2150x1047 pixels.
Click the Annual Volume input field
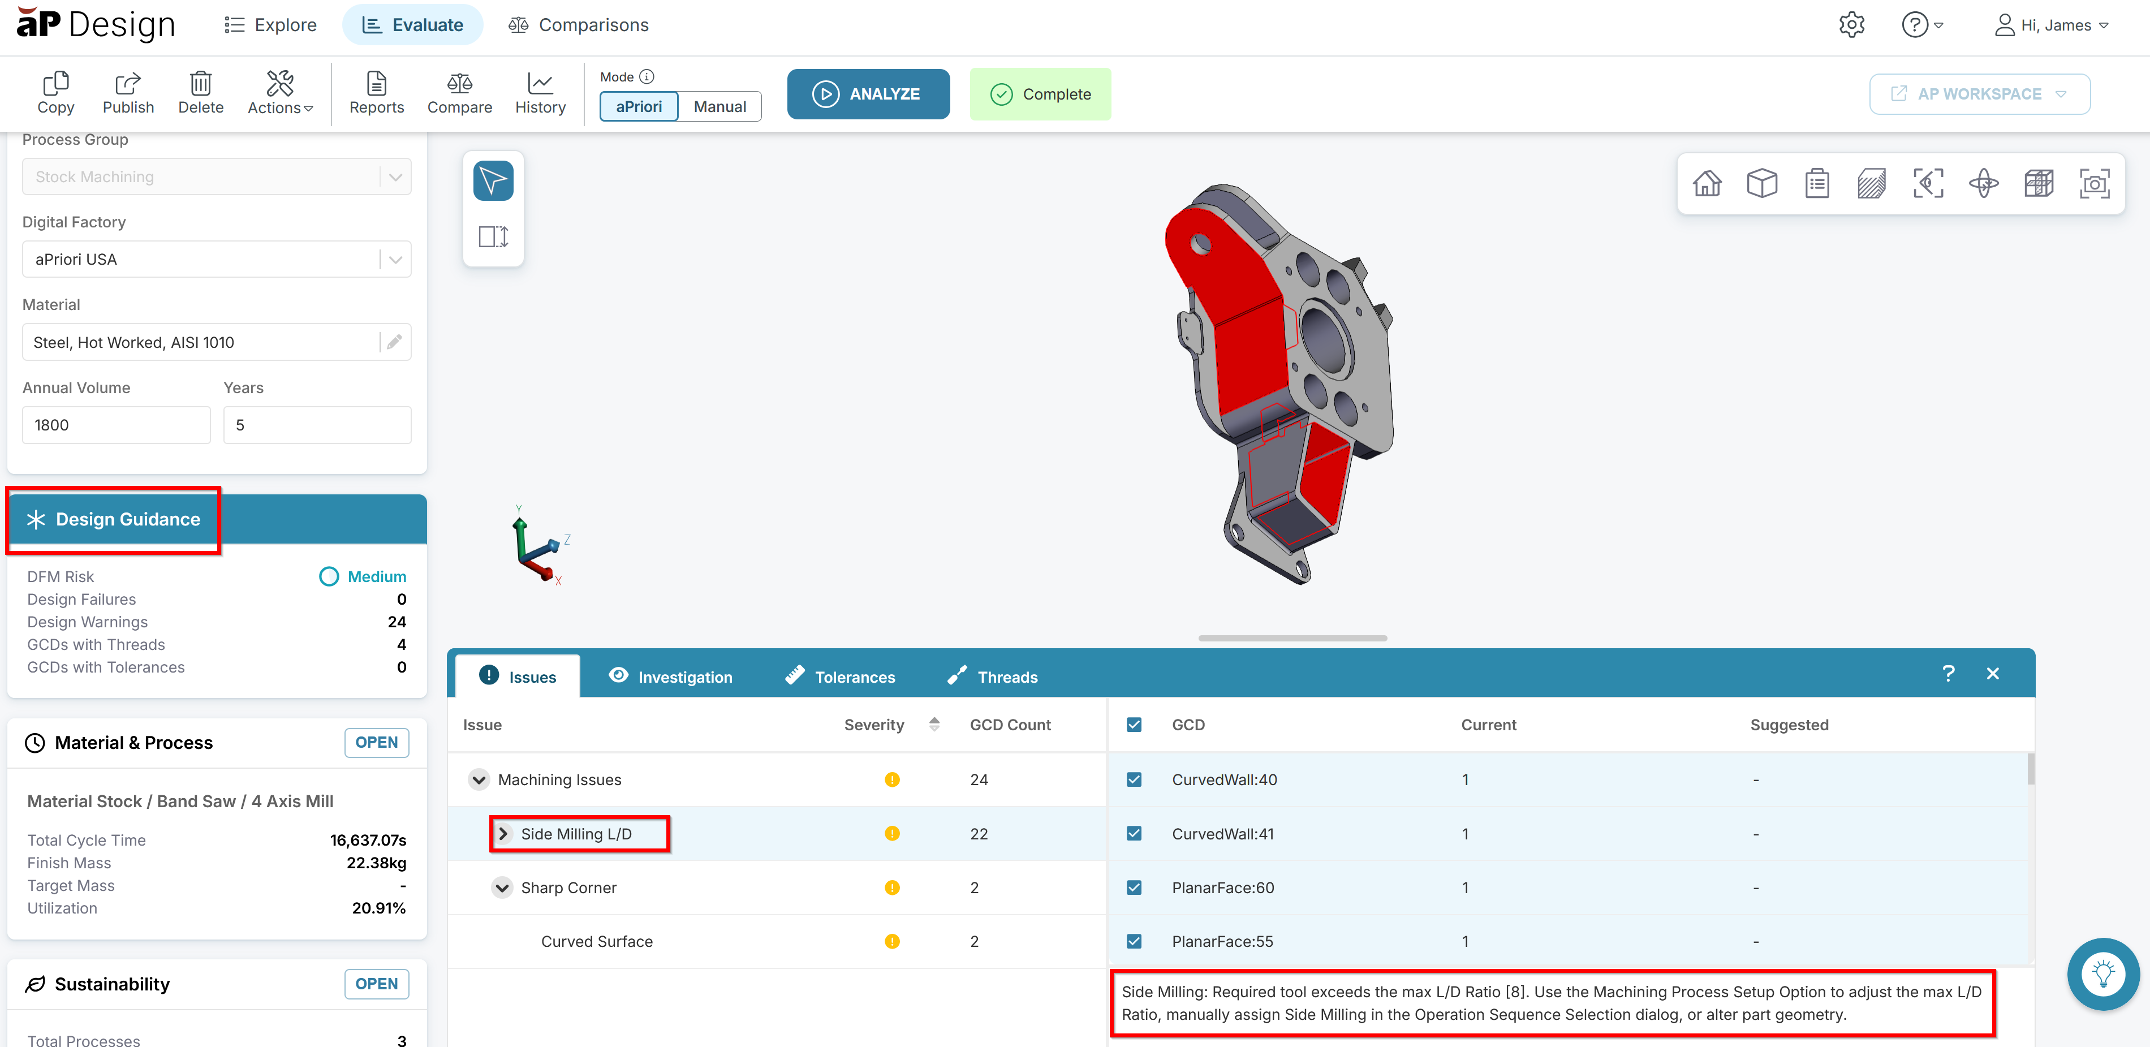116,426
